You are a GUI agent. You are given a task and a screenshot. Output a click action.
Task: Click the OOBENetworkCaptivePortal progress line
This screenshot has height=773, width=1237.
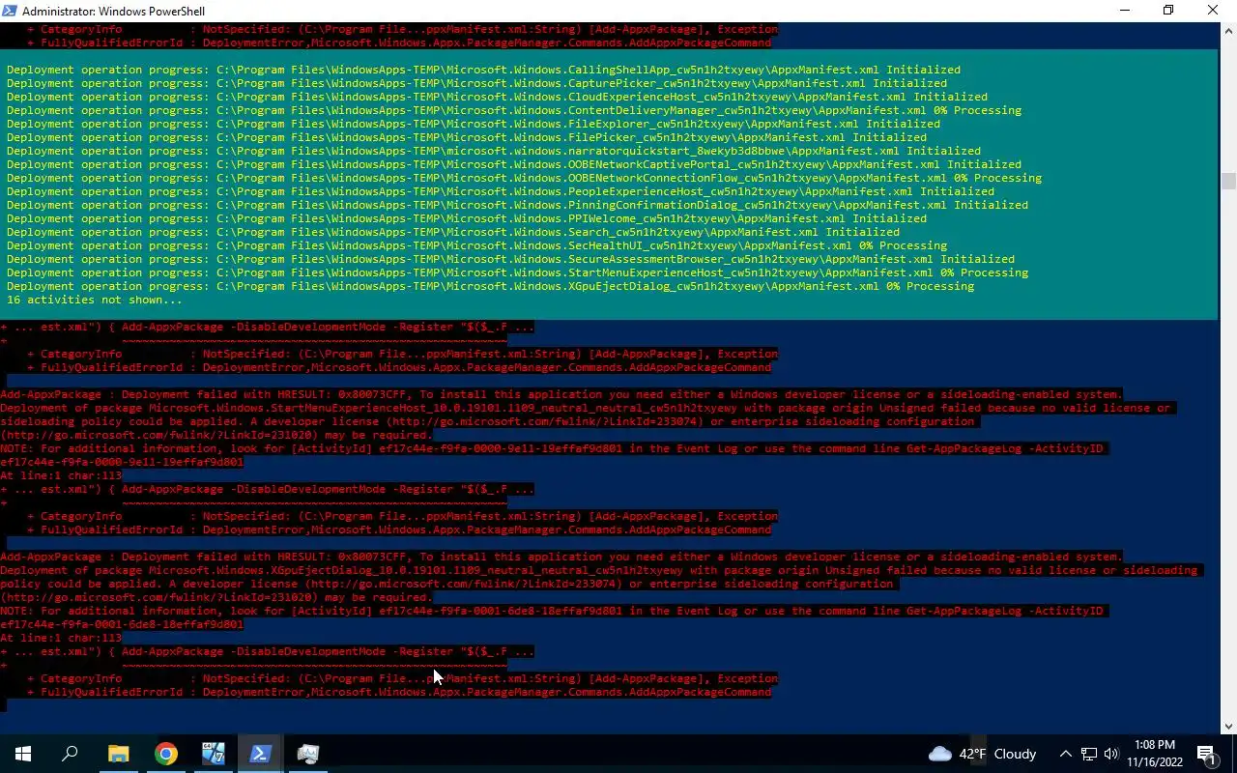[514, 164]
